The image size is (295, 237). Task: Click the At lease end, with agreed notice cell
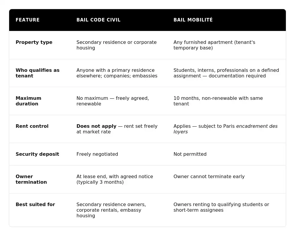[x=114, y=179]
